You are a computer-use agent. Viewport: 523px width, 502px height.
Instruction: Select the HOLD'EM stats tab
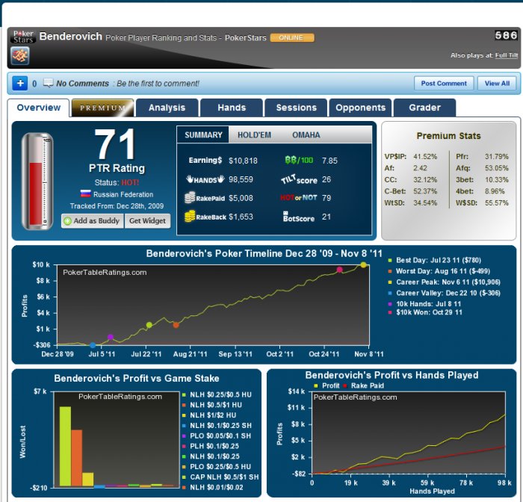pos(254,134)
